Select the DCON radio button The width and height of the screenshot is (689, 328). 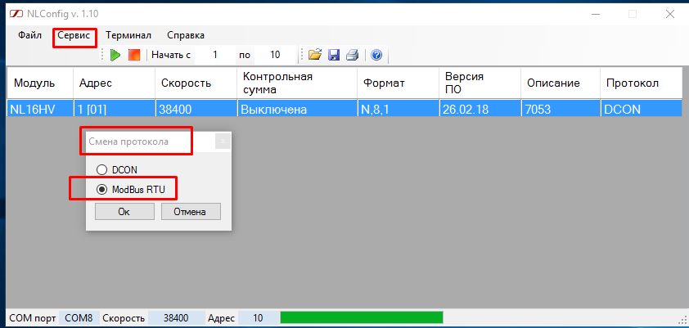pyautogui.click(x=101, y=169)
